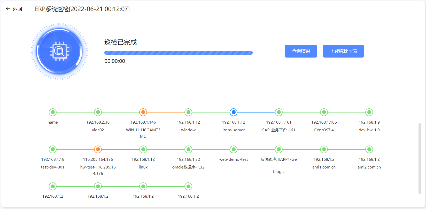Click the label test-dev-001

53,167
